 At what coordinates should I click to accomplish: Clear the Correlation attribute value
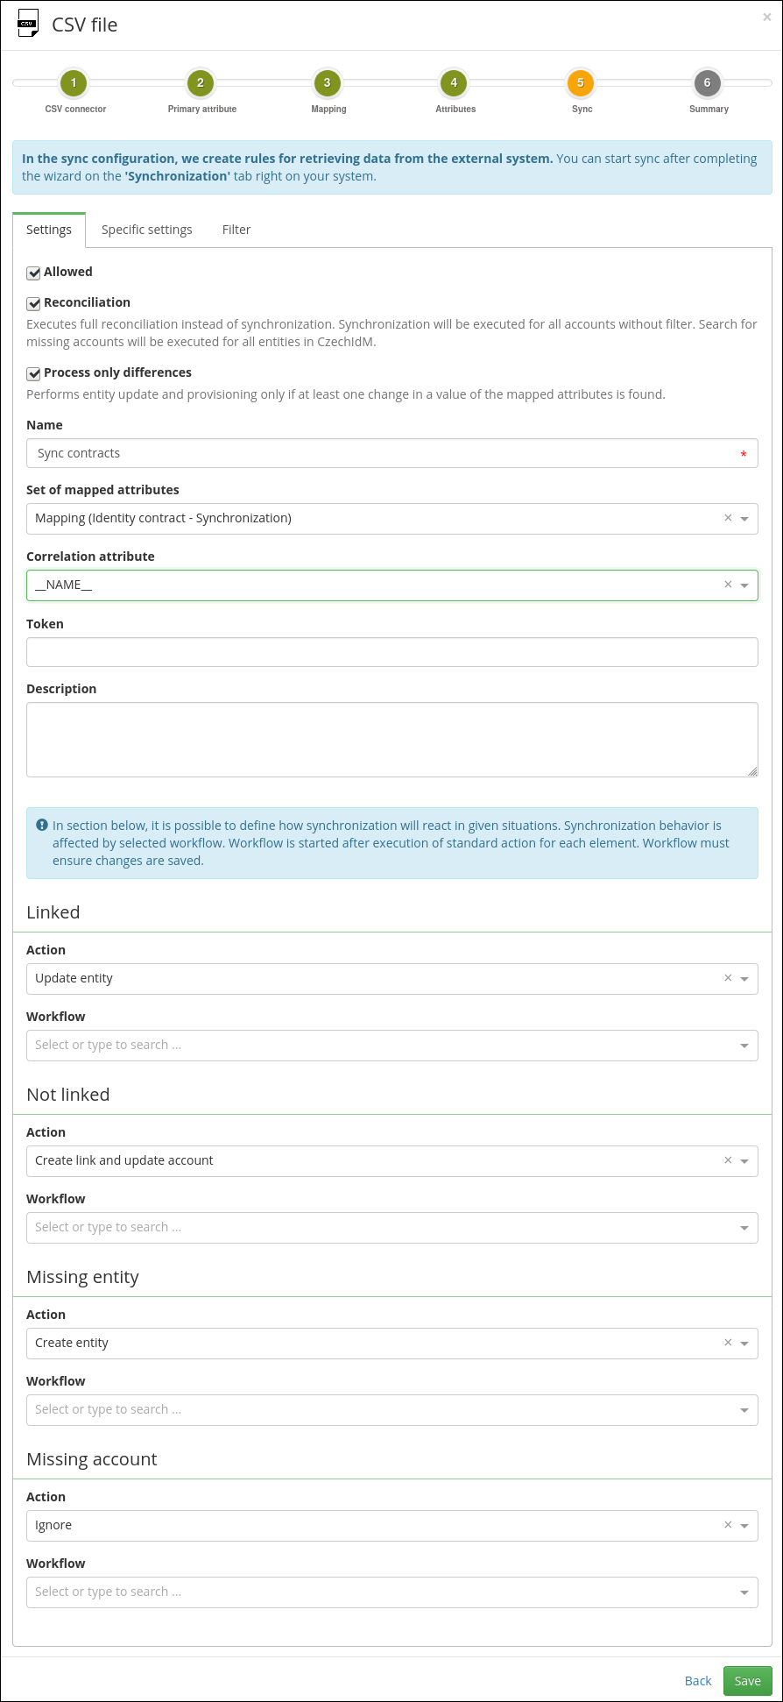728,585
